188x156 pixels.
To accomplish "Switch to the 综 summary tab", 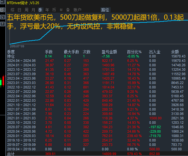I will click(x=13, y=10).
